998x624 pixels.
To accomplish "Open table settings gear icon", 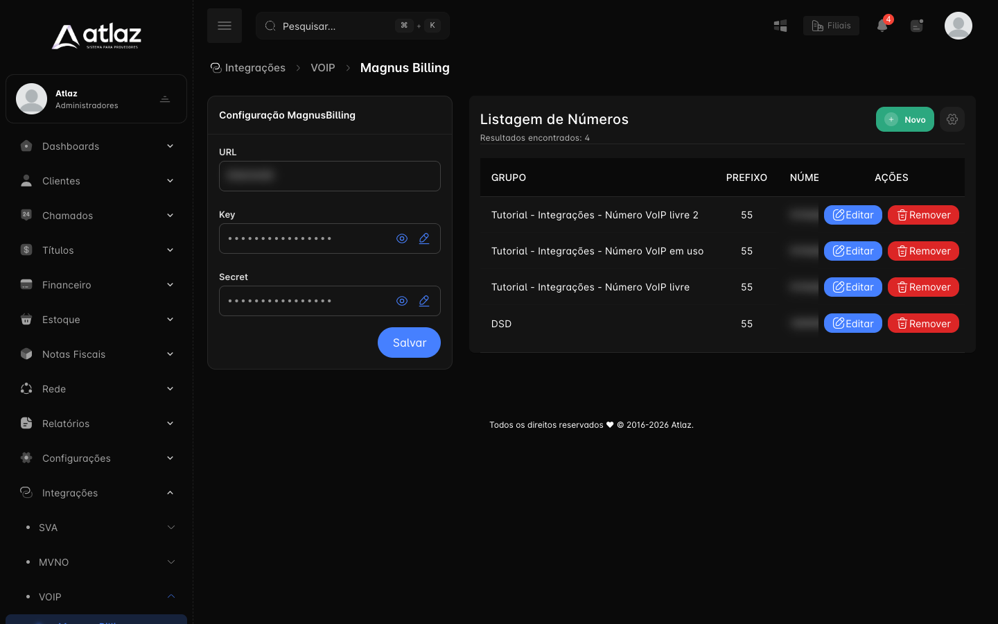I will 952,119.
